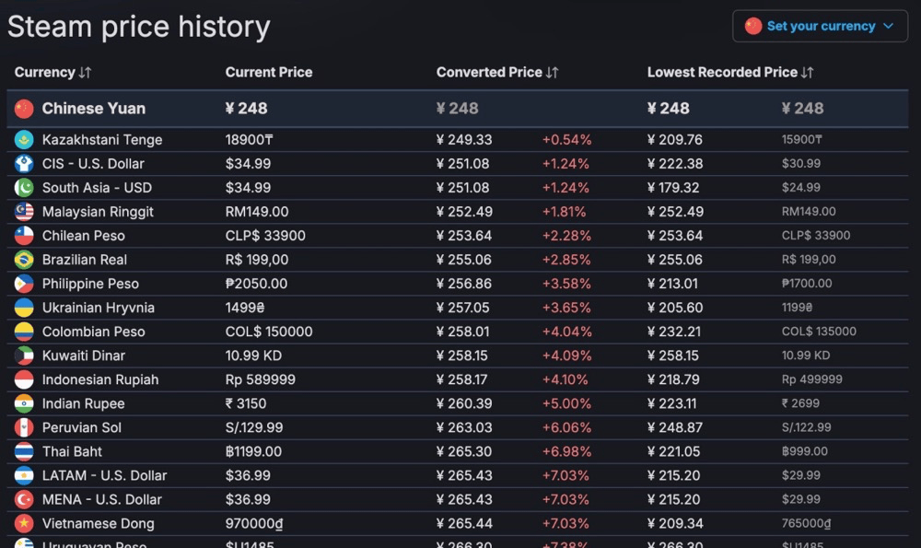This screenshot has width=921, height=548.
Task: Select the Kuwaiti Dinar currency name
Action: click(84, 356)
